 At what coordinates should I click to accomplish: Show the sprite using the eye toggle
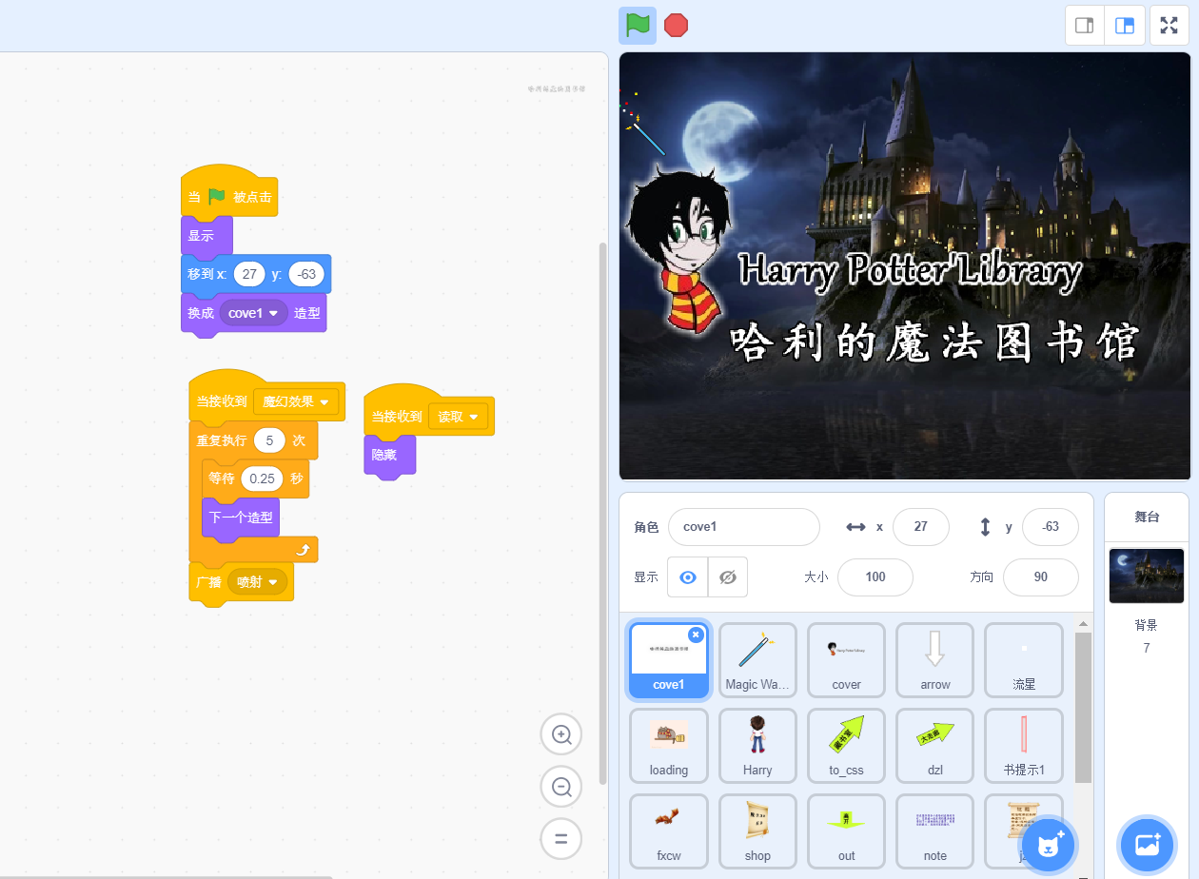coord(688,577)
